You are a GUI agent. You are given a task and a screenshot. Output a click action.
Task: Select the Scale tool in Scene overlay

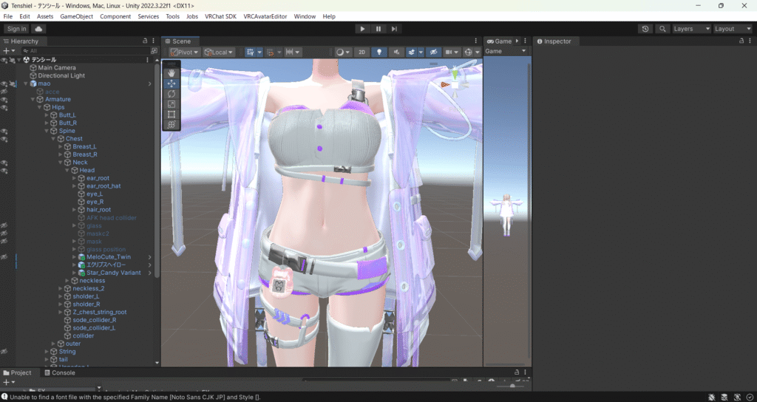tap(172, 104)
